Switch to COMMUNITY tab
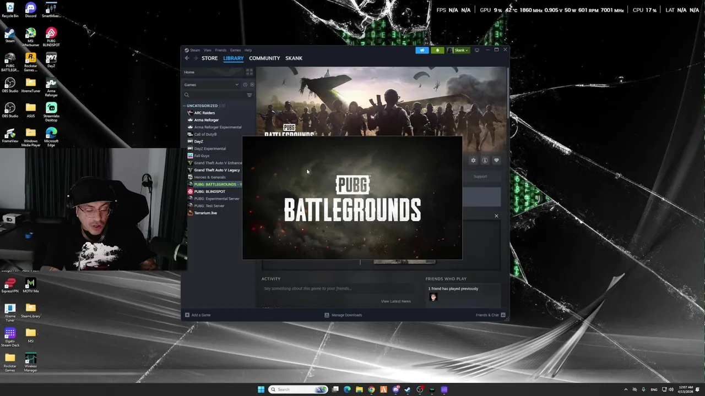 (x=264, y=58)
